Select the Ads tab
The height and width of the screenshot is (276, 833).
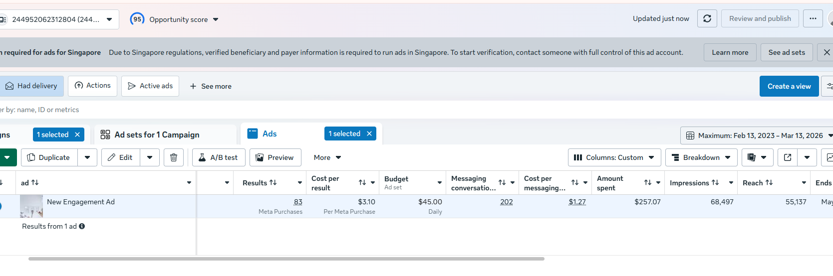click(270, 134)
